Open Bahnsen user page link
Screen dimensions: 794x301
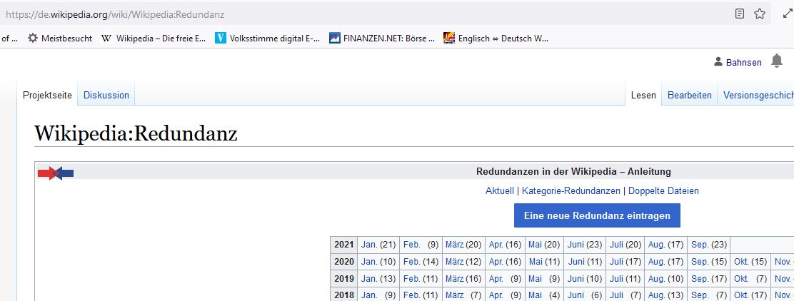[x=744, y=62]
